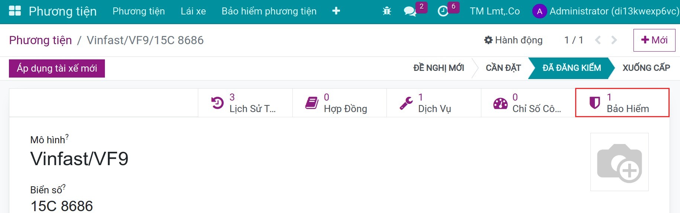This screenshot has width=680, height=213.
Task: Open Dịch Vụ stat button
Action: [x=434, y=103]
